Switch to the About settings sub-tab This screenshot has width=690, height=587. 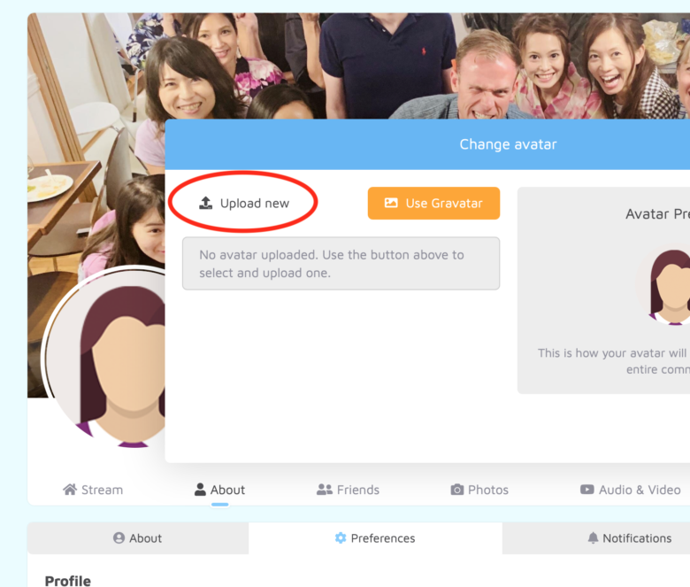(x=138, y=538)
